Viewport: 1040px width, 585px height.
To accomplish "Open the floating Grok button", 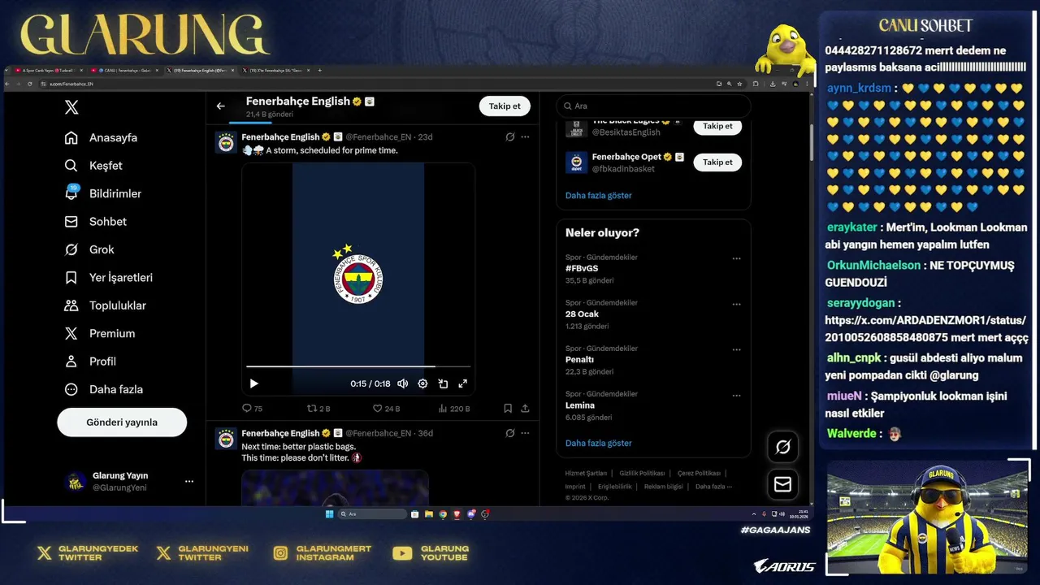I will tap(783, 446).
